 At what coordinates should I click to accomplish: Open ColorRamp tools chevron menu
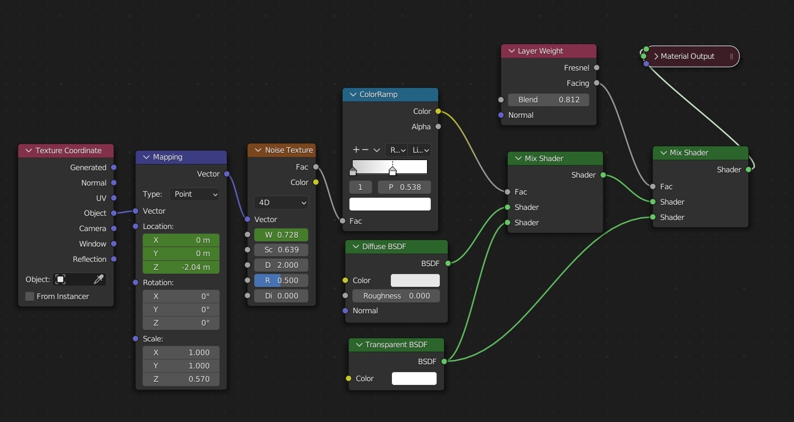point(377,150)
